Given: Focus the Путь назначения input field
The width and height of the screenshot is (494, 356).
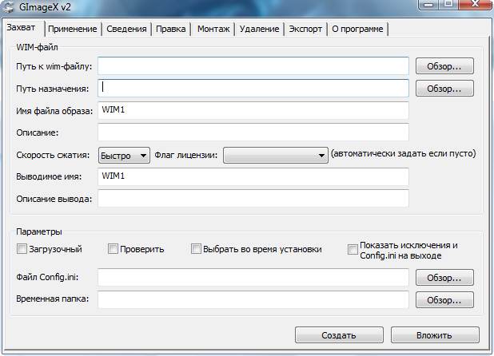Looking at the screenshot, I should (253, 89).
